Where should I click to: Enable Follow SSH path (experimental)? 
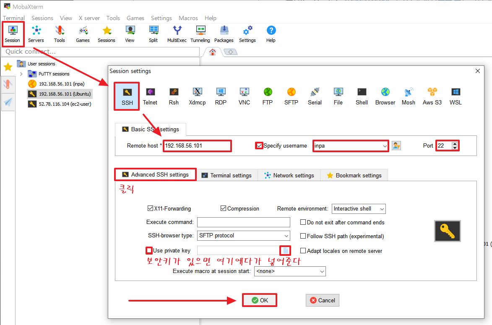(x=303, y=236)
